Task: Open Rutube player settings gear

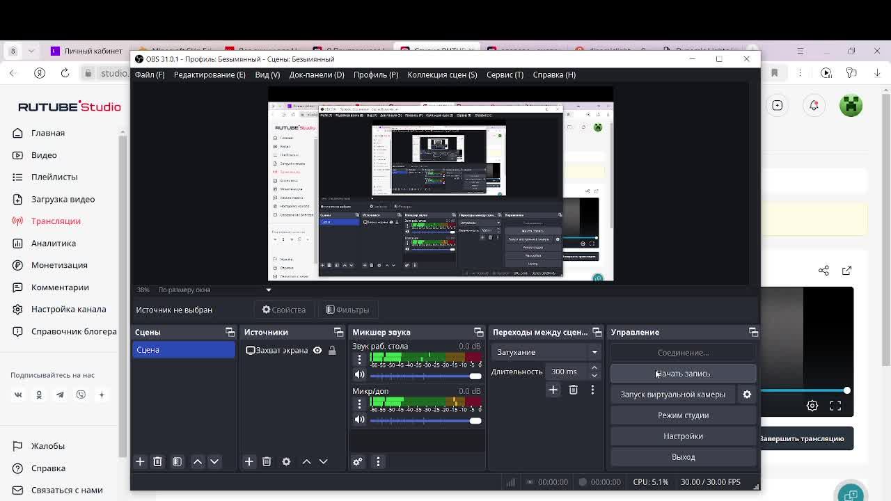Action: [812, 406]
